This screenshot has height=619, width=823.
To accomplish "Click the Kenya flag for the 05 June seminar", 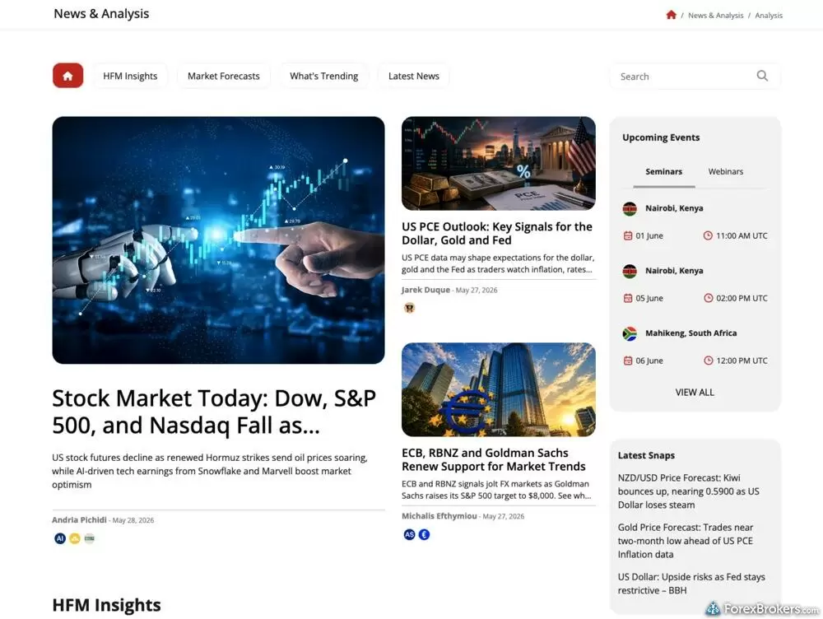I will (x=630, y=271).
